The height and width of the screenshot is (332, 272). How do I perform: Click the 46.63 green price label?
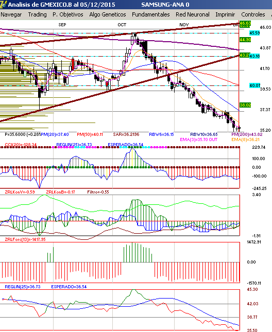tap(245, 23)
